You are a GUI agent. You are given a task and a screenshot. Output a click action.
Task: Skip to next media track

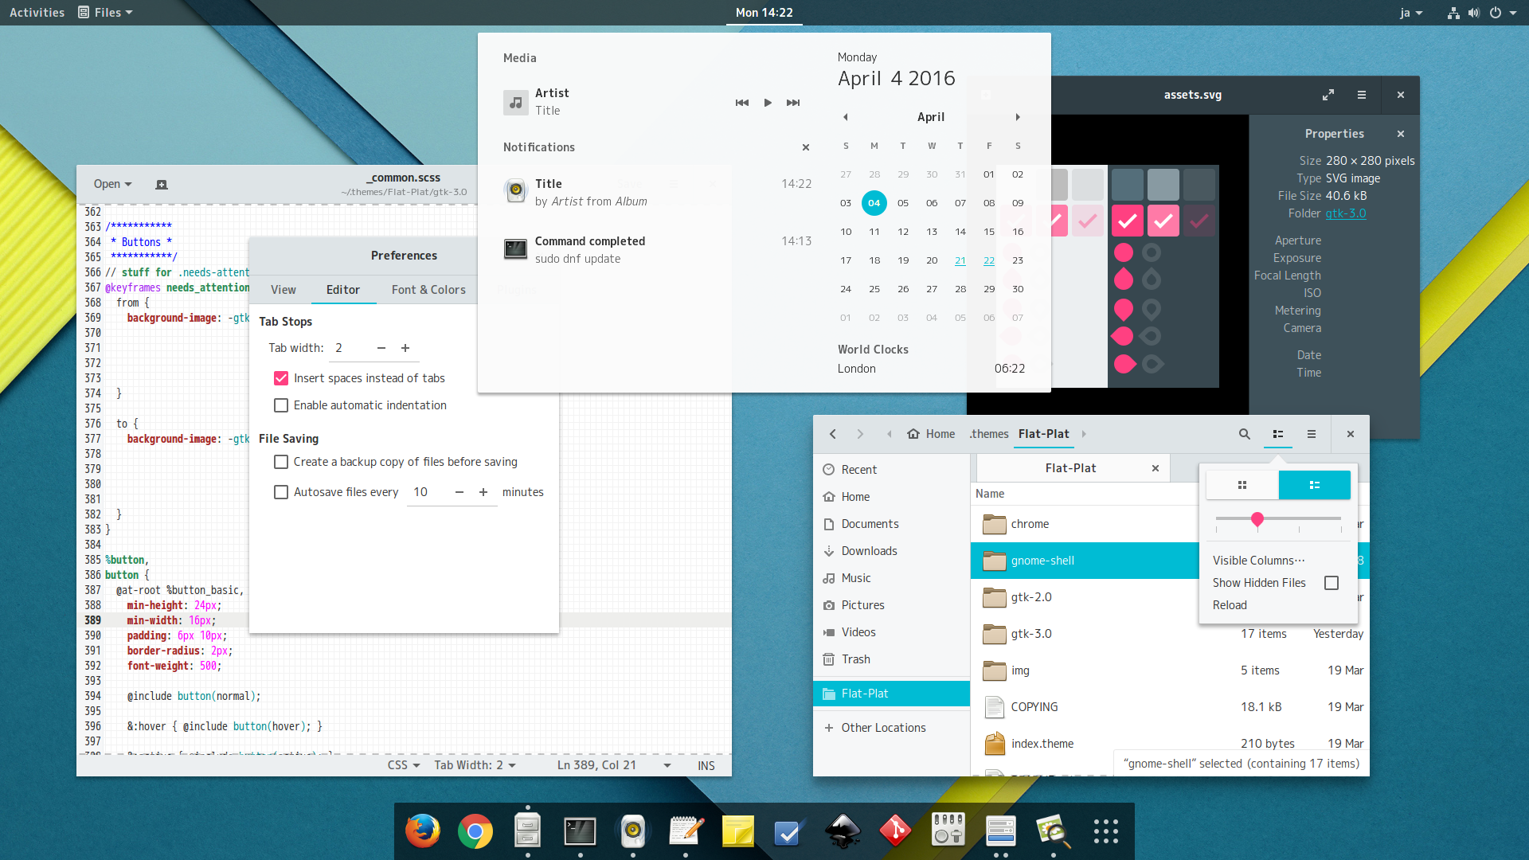793,103
